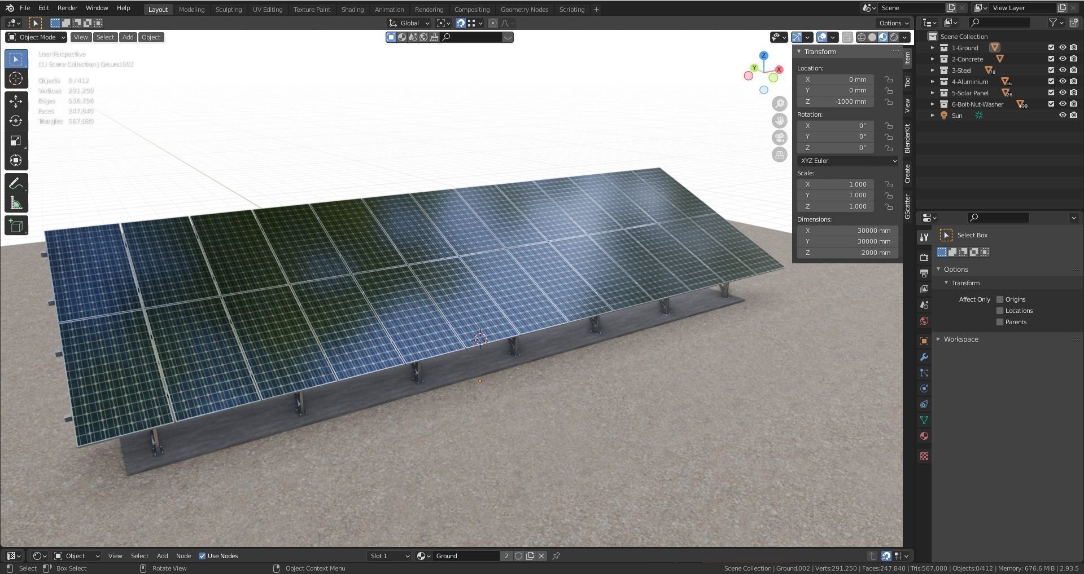The width and height of the screenshot is (1084, 574).
Task: Select the Annotate tool
Action: pyautogui.click(x=16, y=184)
